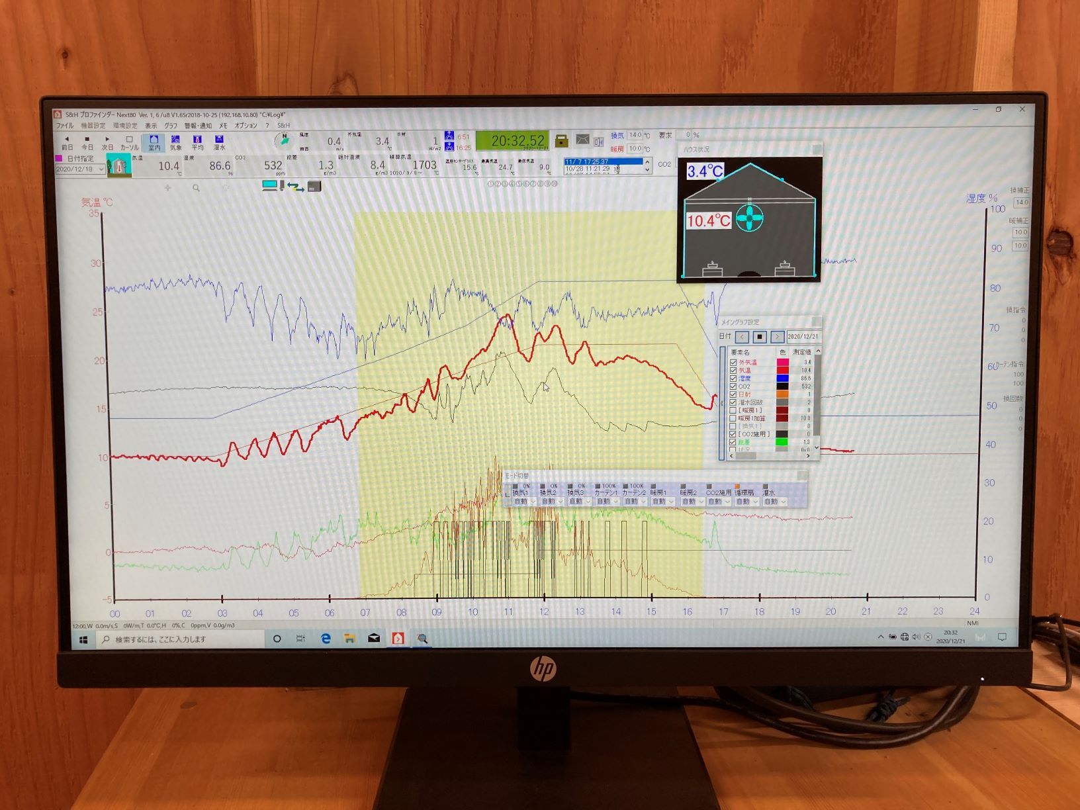Click the Windows taskbar search box
Image resolution: width=1080 pixels, height=810 pixels.
pyautogui.click(x=181, y=639)
